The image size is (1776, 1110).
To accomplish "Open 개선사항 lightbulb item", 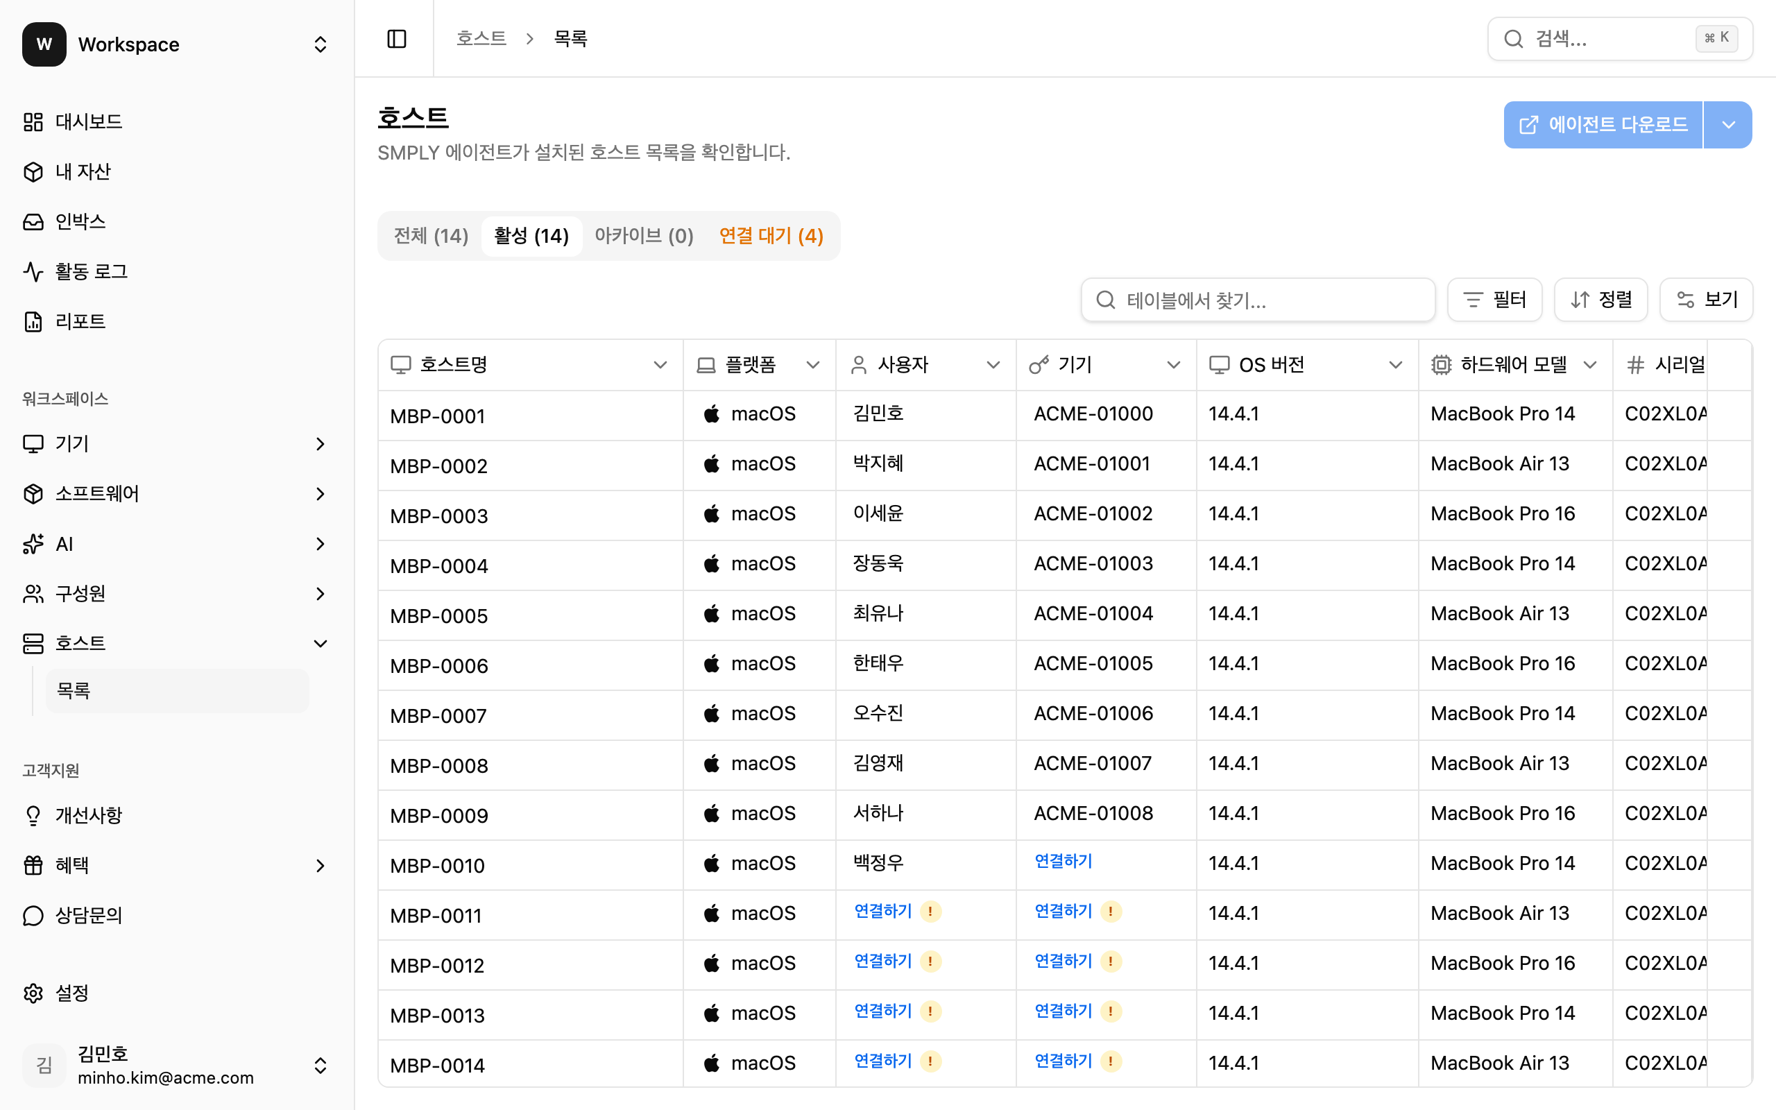I will [88, 815].
